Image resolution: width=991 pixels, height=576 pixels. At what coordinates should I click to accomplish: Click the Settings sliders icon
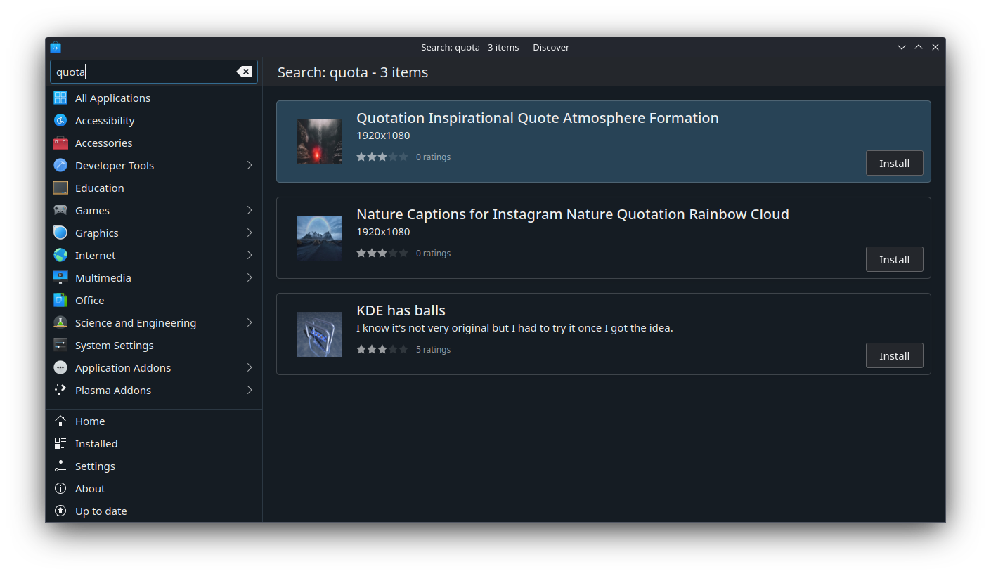(60, 466)
